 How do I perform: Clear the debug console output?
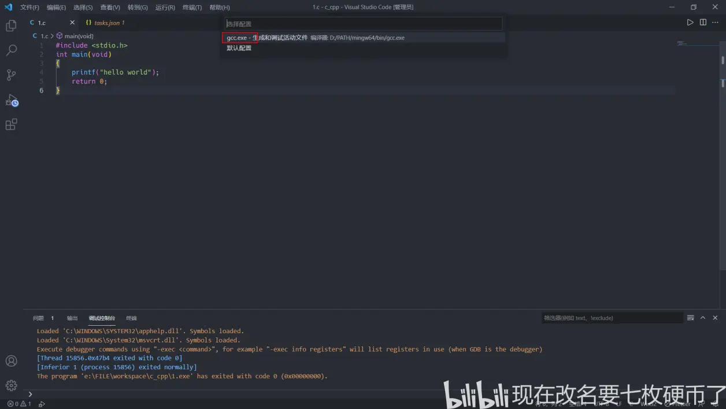pos(690,318)
